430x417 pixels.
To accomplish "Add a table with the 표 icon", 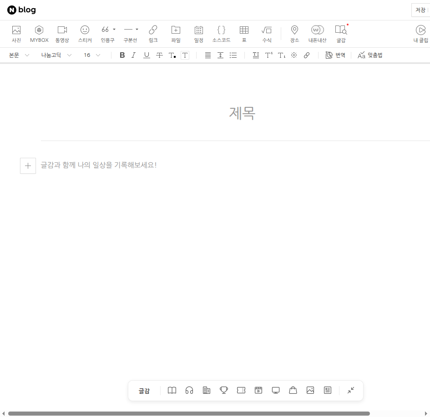I will (x=244, y=34).
